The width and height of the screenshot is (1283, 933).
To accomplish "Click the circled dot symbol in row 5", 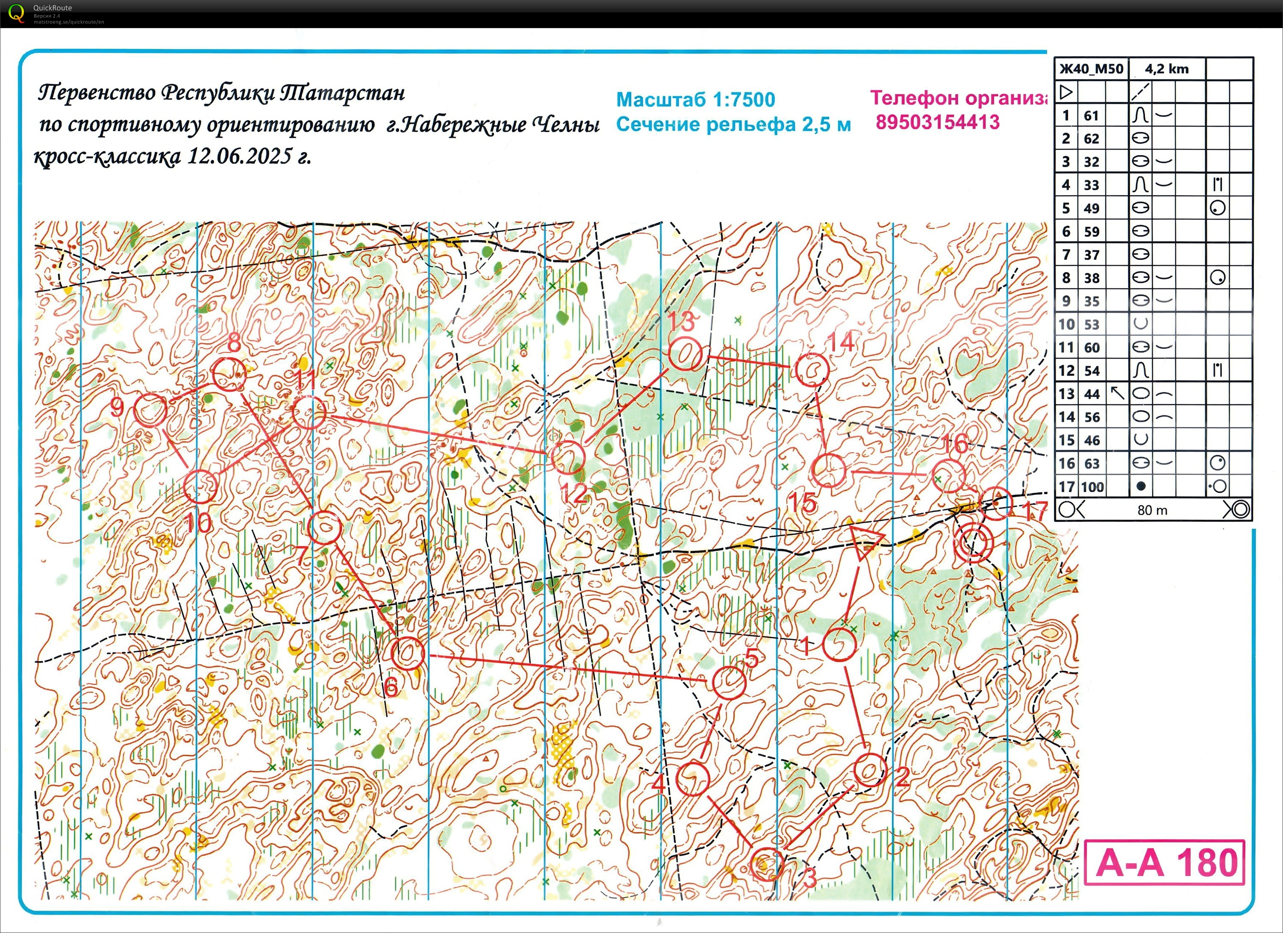I will click(1217, 208).
